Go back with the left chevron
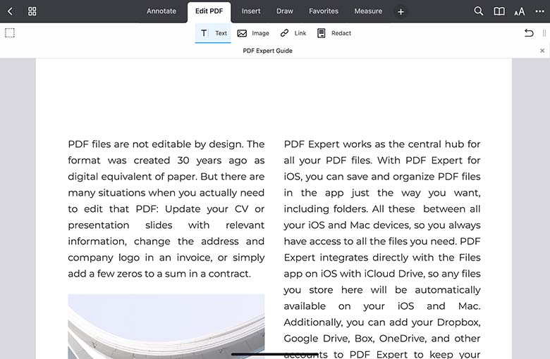The height and width of the screenshot is (359, 550). point(10,11)
